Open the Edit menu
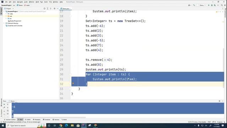 10,2
